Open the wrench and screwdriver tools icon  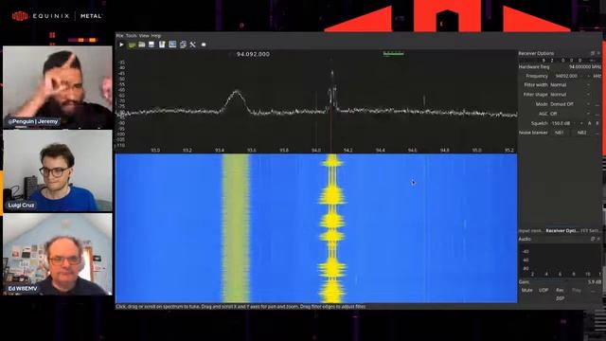point(193,45)
